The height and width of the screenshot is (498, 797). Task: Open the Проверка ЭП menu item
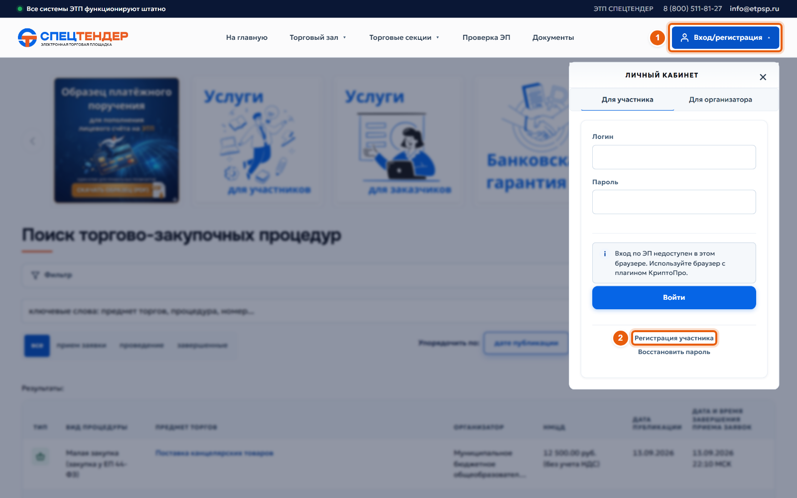coord(486,37)
